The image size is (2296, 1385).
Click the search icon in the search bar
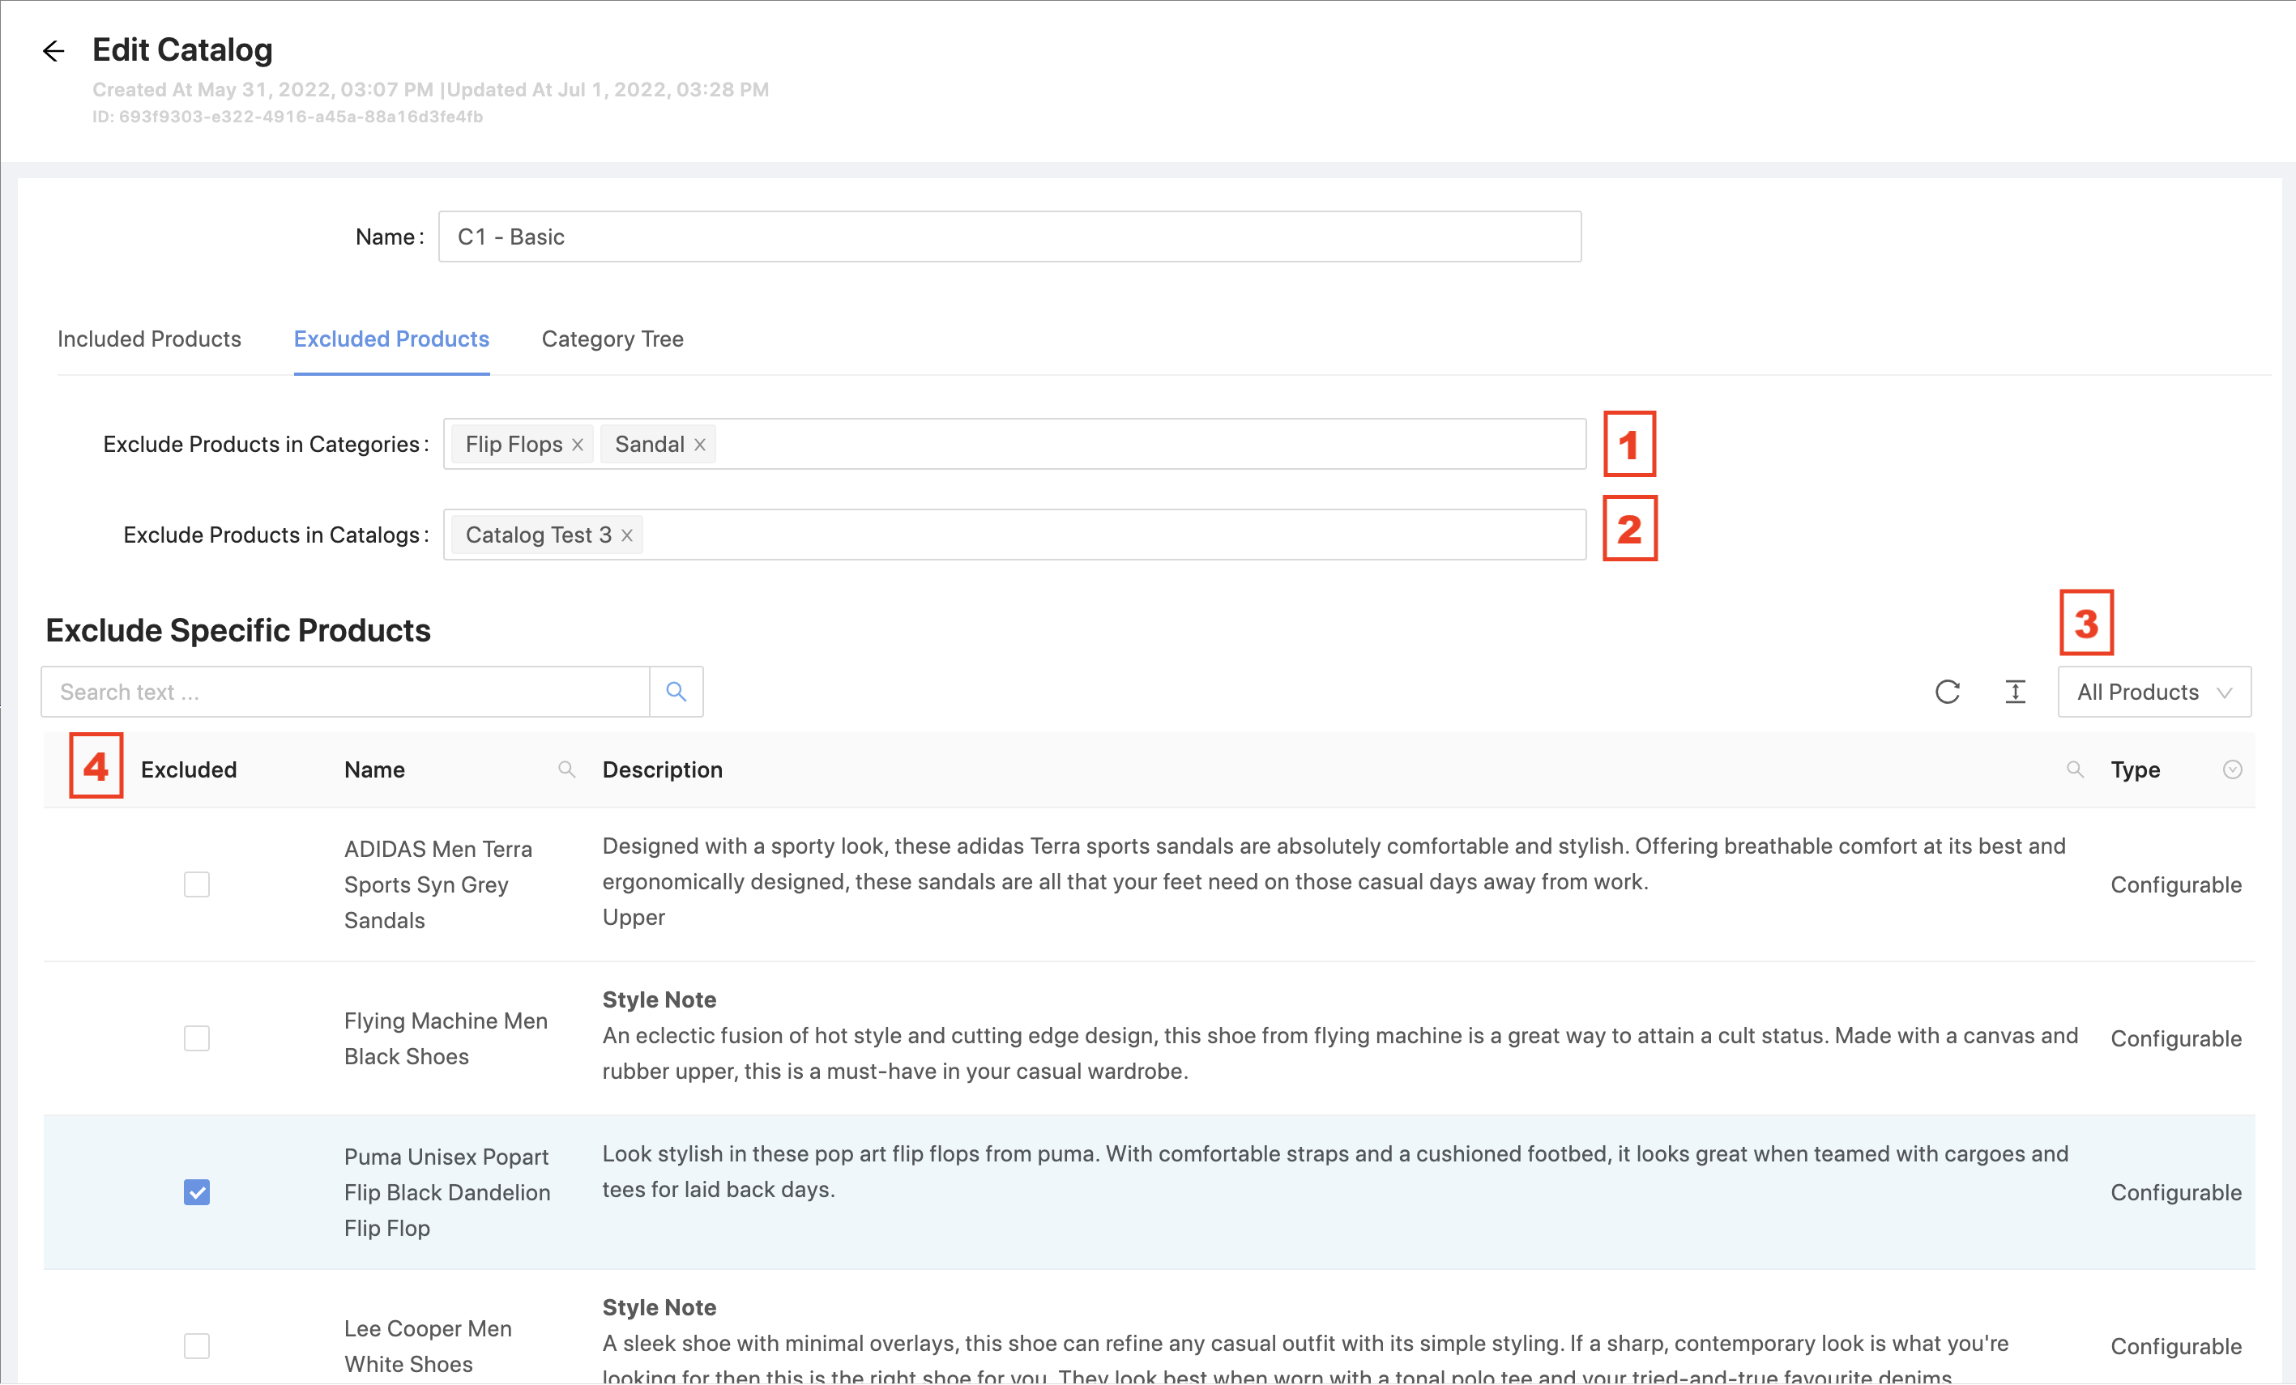point(676,692)
